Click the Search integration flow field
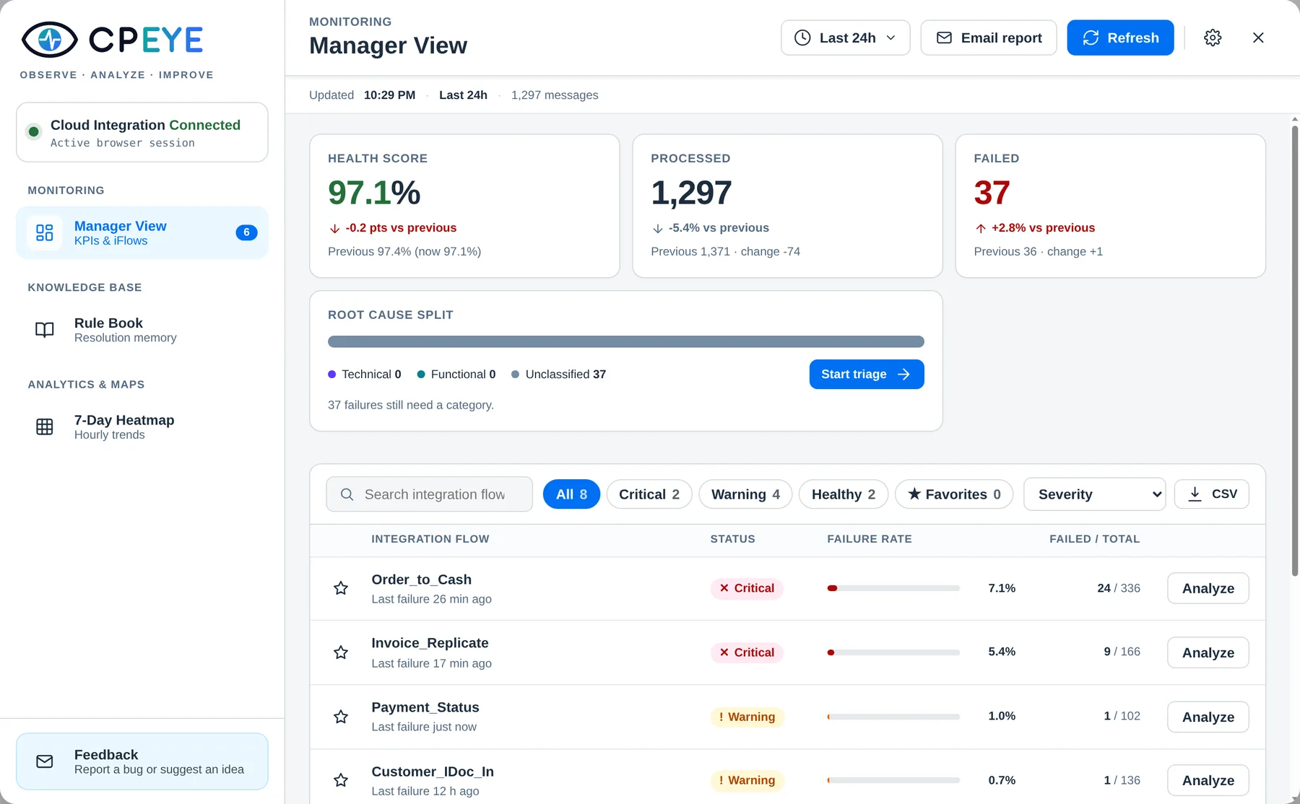Viewport: 1300px width, 804px height. tap(429, 494)
